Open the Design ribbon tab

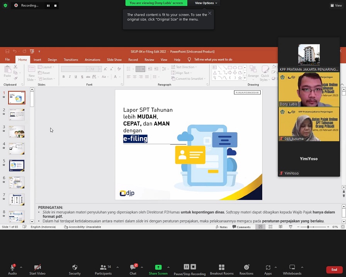coord(52,60)
